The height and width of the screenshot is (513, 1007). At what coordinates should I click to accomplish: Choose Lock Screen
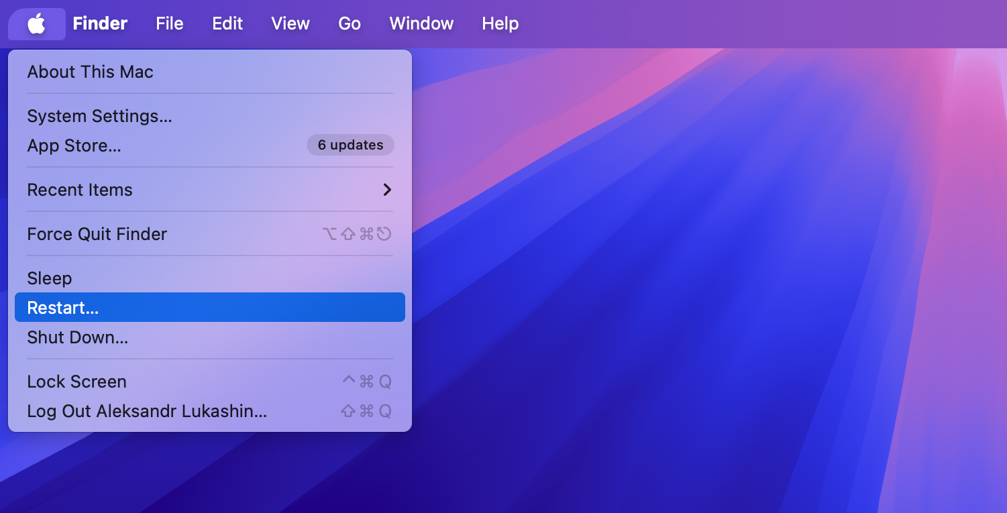[x=210, y=382]
